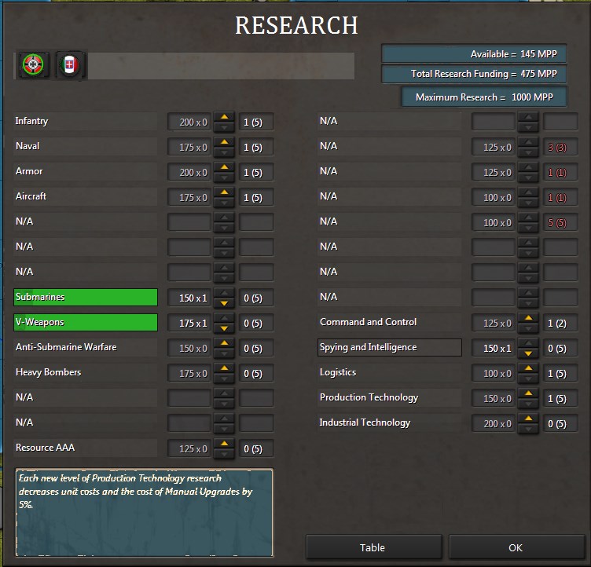
Task: Click the Resource AAA level '0 (5)'
Action: tap(256, 448)
